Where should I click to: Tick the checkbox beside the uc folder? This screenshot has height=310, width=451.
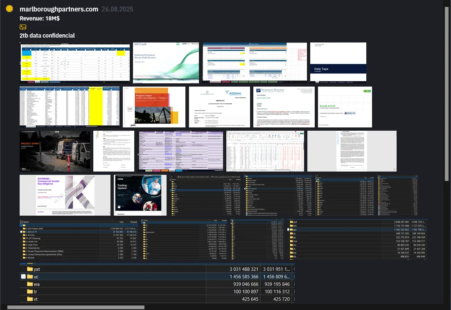(x=23, y=277)
